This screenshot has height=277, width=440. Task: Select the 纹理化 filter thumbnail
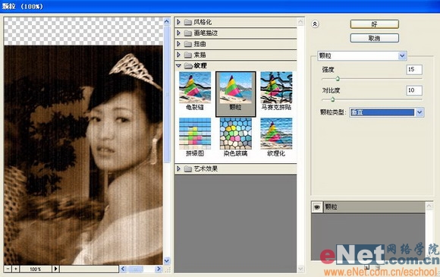coord(276,134)
